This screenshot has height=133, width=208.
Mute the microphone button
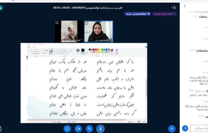(100, 129)
